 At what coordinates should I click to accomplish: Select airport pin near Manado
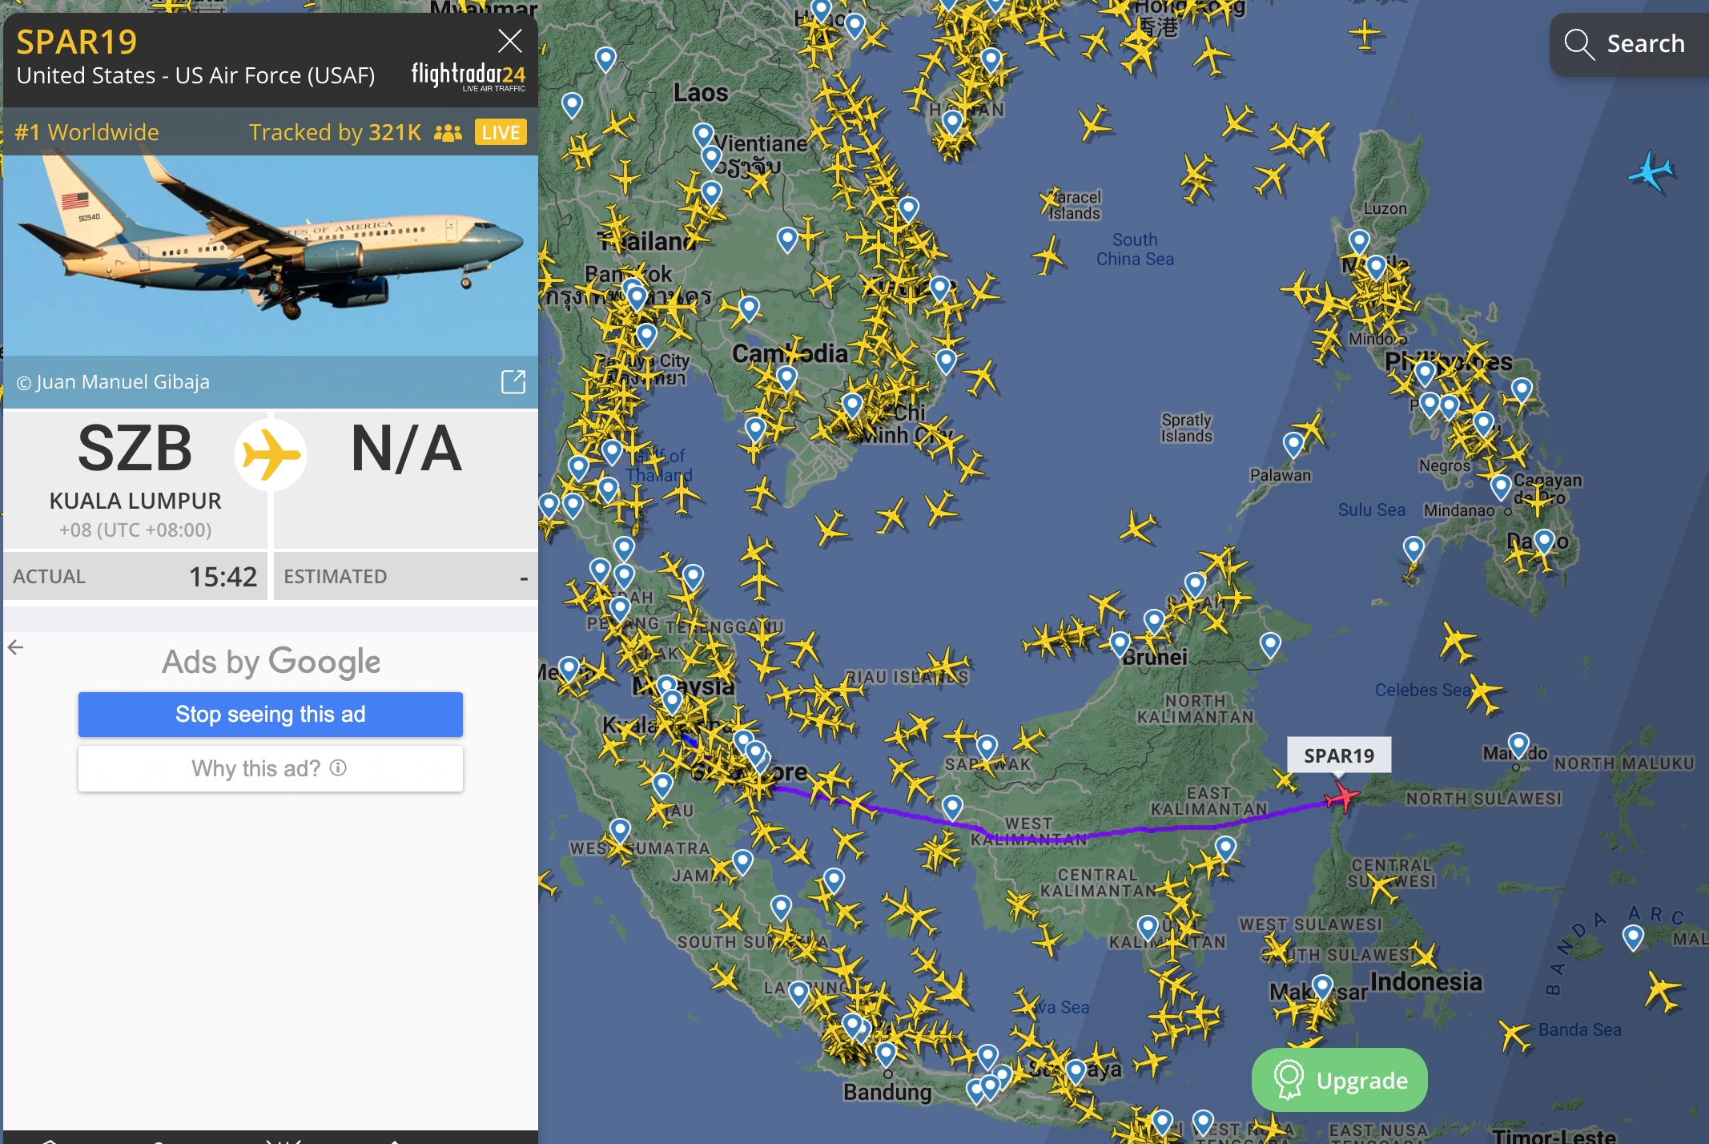tap(1518, 745)
